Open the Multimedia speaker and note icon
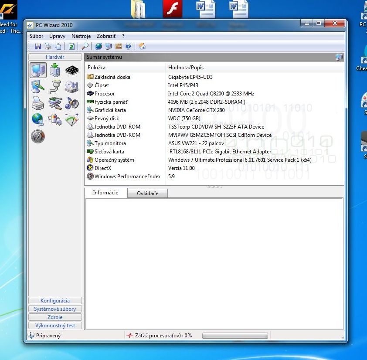The height and width of the screenshot is (360, 367). point(72,103)
